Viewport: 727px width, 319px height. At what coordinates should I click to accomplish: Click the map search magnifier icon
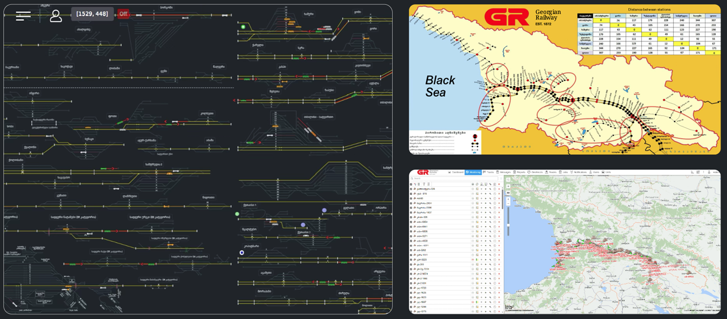[x=508, y=180]
